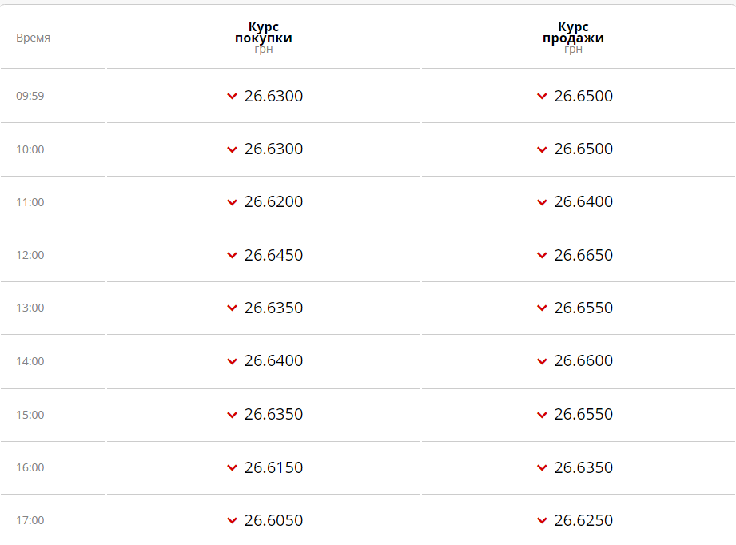Click red down arrow beside 26.6300 buy at 09:59

pyautogui.click(x=232, y=97)
